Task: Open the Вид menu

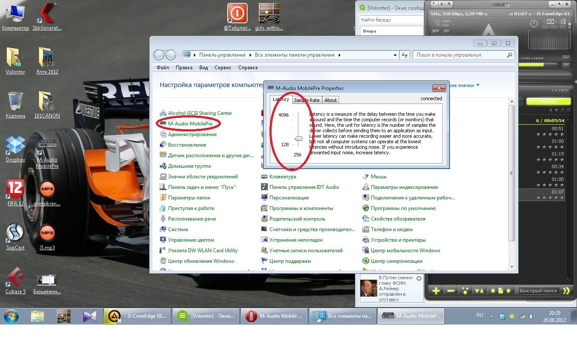Action: coord(204,68)
